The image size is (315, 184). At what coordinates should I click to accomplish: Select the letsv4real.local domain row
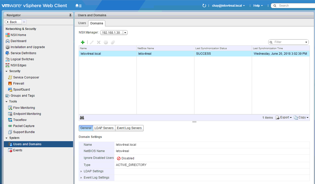91,54
